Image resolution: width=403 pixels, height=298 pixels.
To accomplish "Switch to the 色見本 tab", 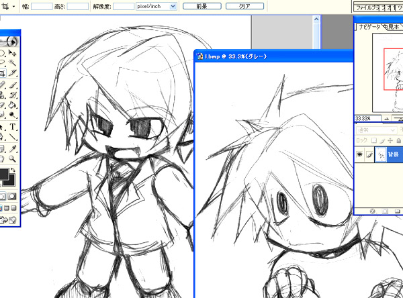I will pyautogui.click(x=391, y=27).
